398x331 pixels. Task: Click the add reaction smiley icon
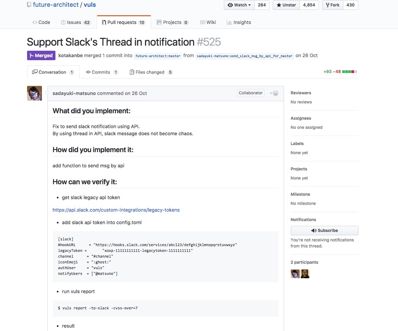(274, 93)
